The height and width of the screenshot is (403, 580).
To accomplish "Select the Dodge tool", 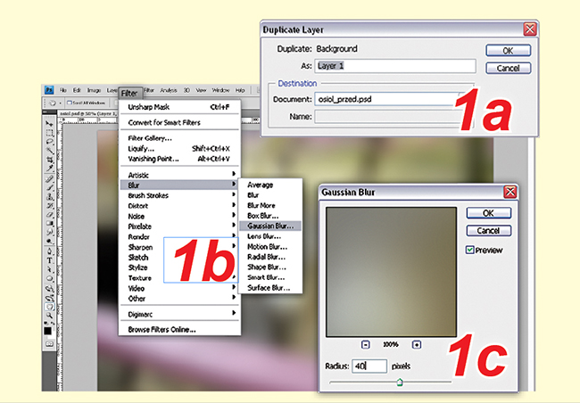I will click(49, 241).
